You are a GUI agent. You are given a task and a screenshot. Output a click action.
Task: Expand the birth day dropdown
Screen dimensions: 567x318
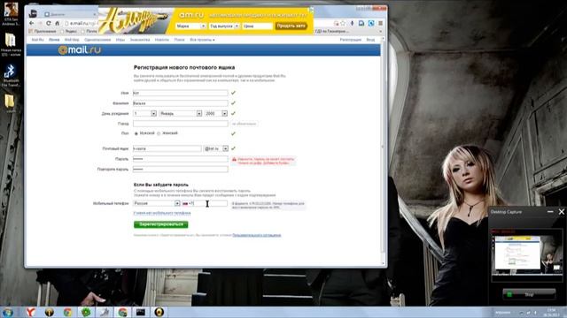(153, 114)
